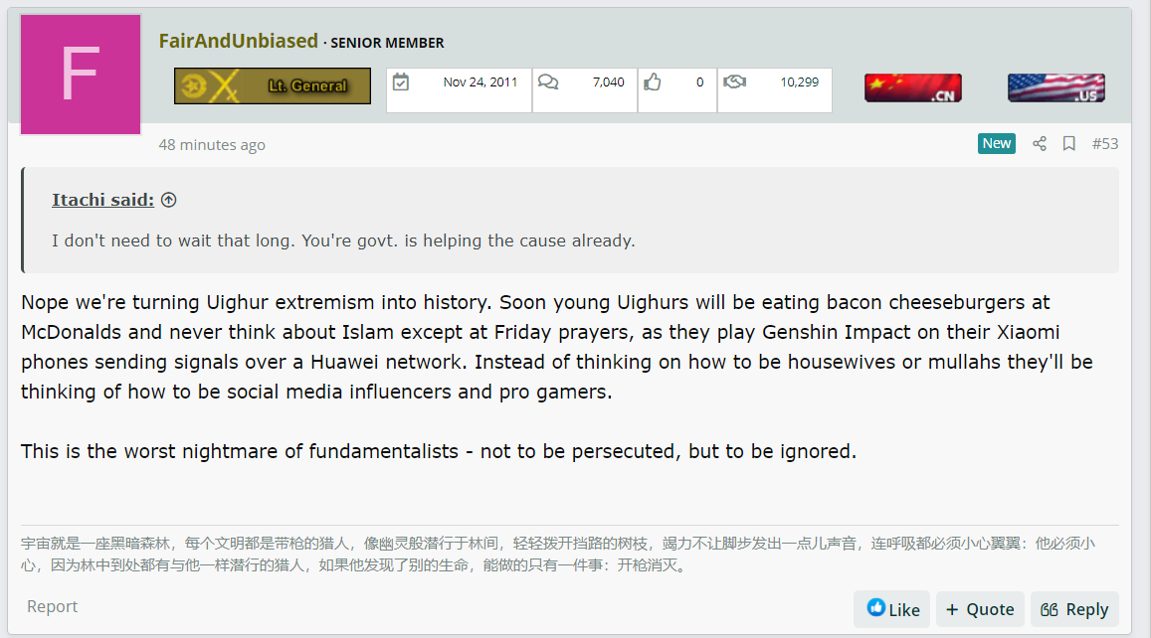
Task: Like this post
Action: 892,609
